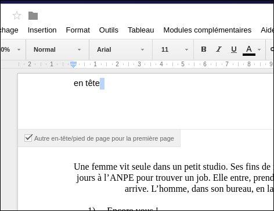274x211 pixels.
Task: Open the text color picker
Action: pos(249,50)
